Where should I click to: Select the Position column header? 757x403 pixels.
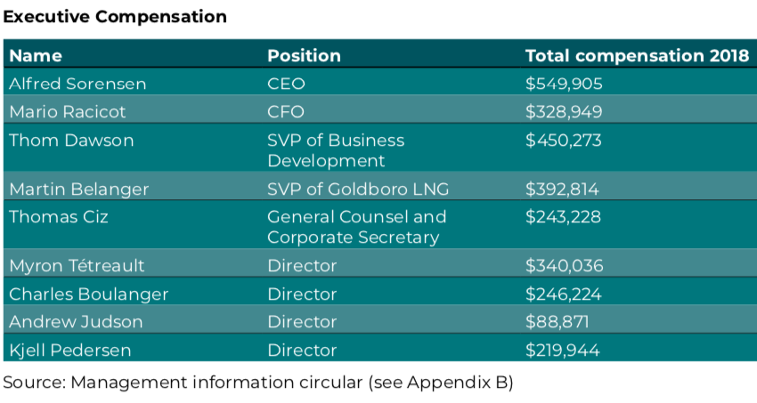point(304,55)
